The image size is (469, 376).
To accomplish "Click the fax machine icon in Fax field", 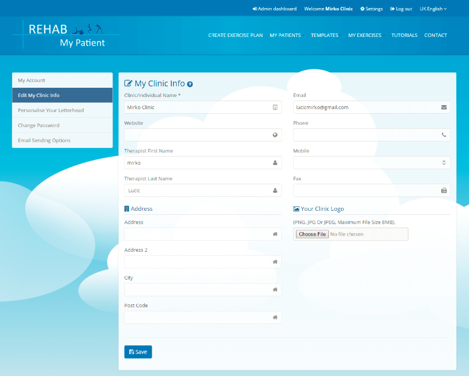I will click(x=444, y=191).
